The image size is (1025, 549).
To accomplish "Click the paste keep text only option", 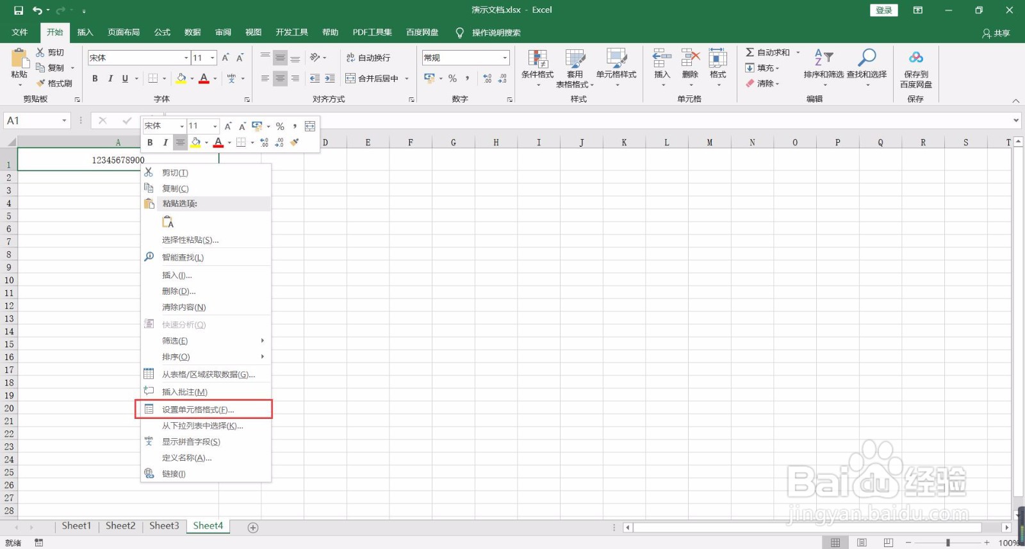I will click(x=168, y=222).
